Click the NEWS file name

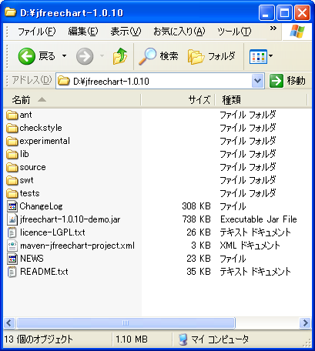pyautogui.click(x=32, y=259)
